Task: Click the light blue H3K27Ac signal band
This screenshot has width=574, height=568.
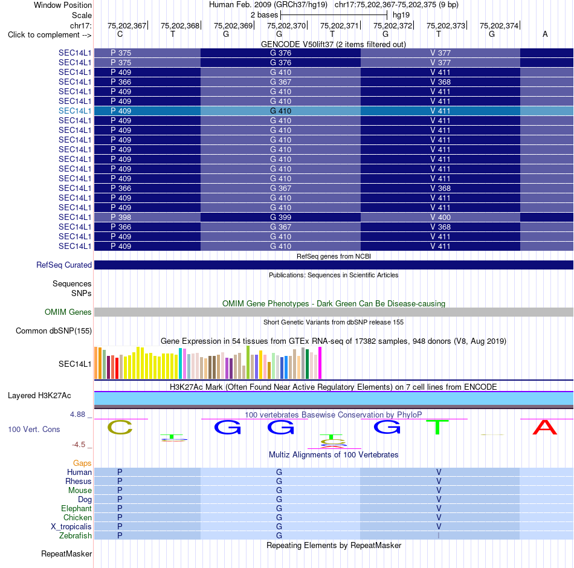Action: [334, 398]
